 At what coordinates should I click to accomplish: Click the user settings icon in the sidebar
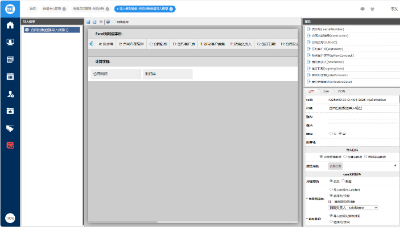tap(10, 94)
